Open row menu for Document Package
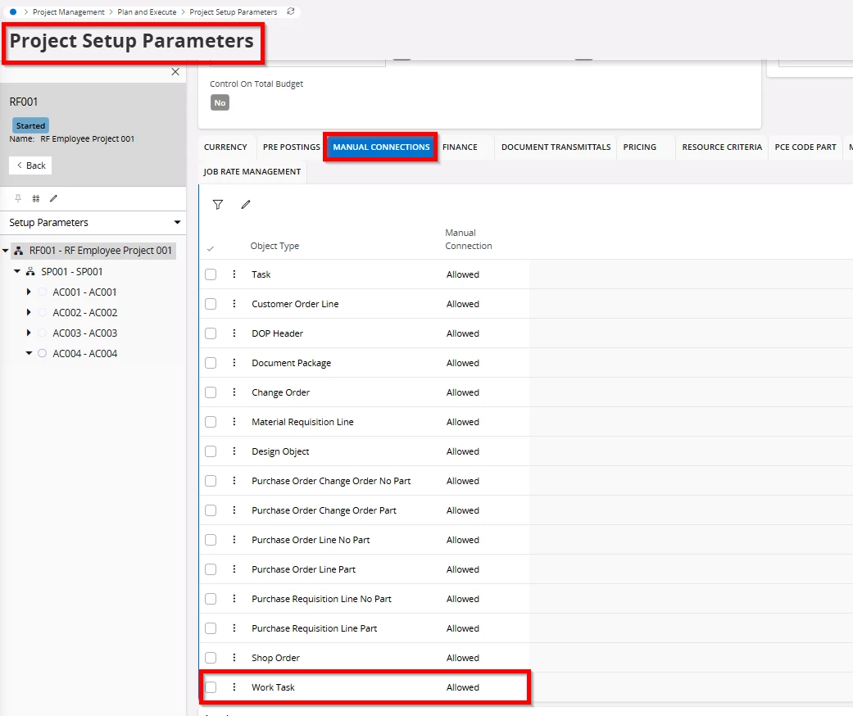Image resolution: width=853 pixels, height=716 pixels. click(x=234, y=362)
